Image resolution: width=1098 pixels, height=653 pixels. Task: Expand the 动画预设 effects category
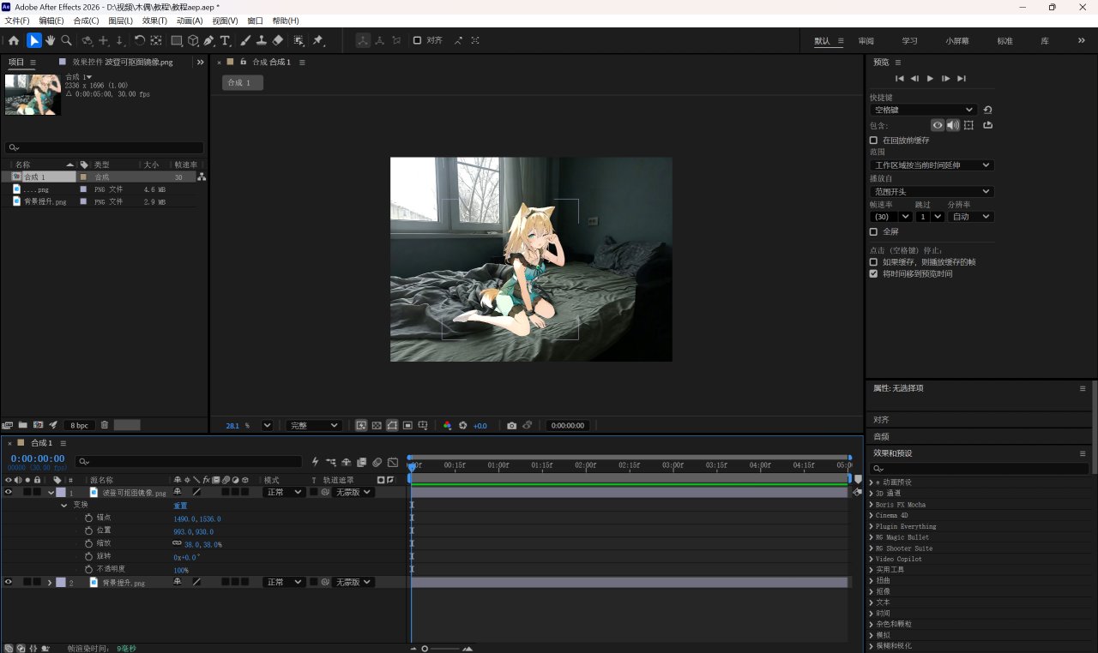pyautogui.click(x=872, y=482)
